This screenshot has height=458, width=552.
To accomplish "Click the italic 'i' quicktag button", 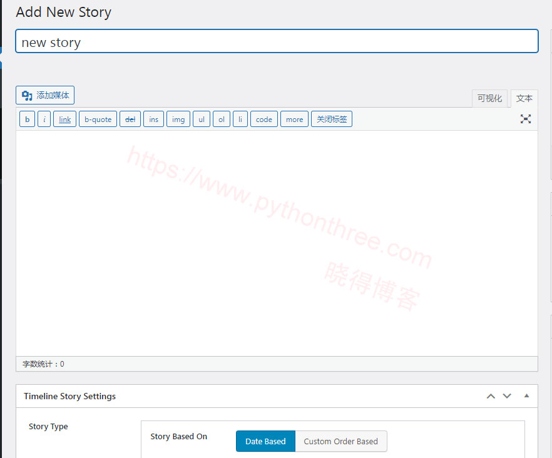I will pyautogui.click(x=44, y=119).
